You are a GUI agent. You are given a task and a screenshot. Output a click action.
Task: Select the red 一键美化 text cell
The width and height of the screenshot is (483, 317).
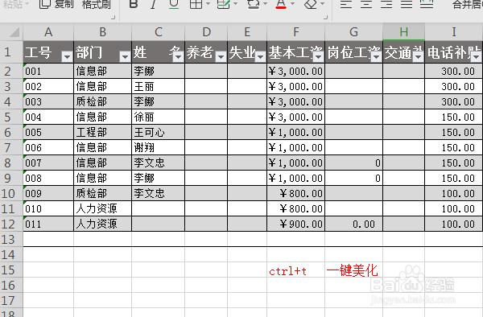coord(353,270)
